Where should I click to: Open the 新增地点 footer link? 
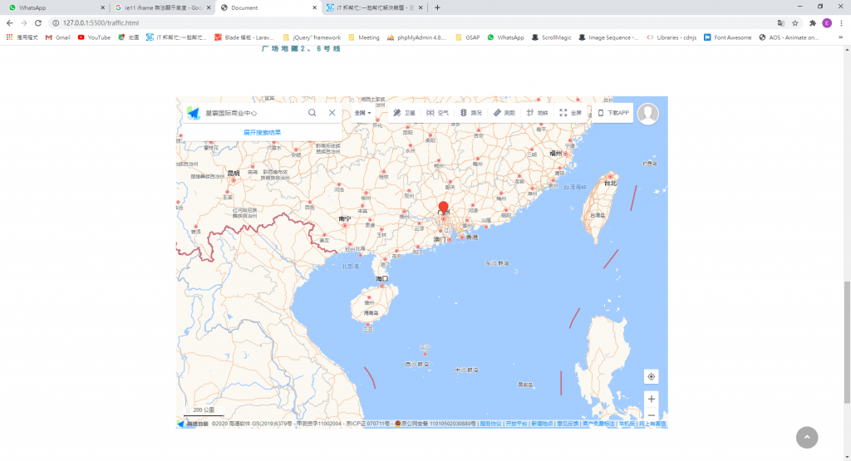[542, 424]
